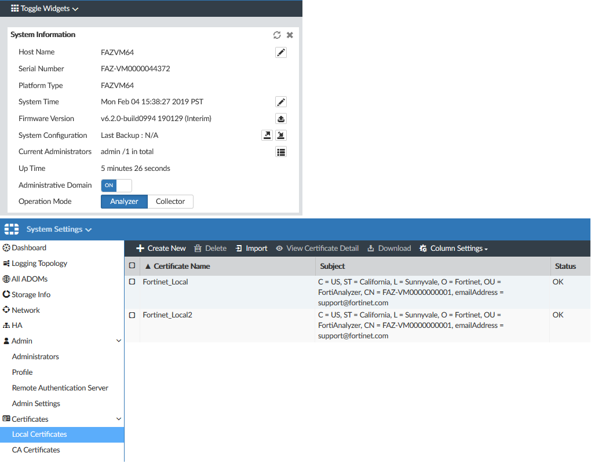
Task: Click the trash icon for Delete
Action: click(x=198, y=249)
